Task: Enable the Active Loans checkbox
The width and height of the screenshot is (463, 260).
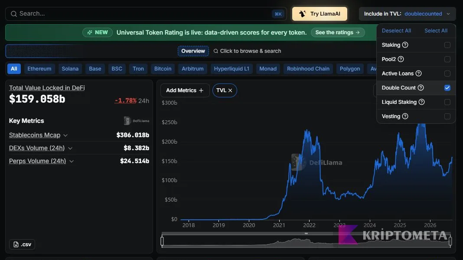Action: pyautogui.click(x=447, y=74)
